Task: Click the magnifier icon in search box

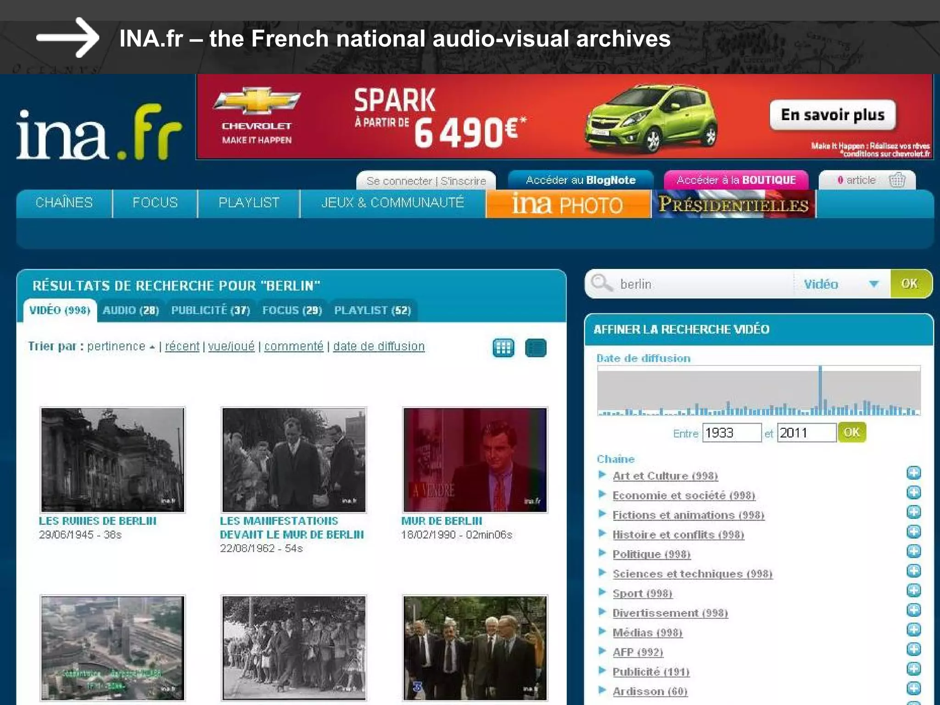Action: [601, 283]
